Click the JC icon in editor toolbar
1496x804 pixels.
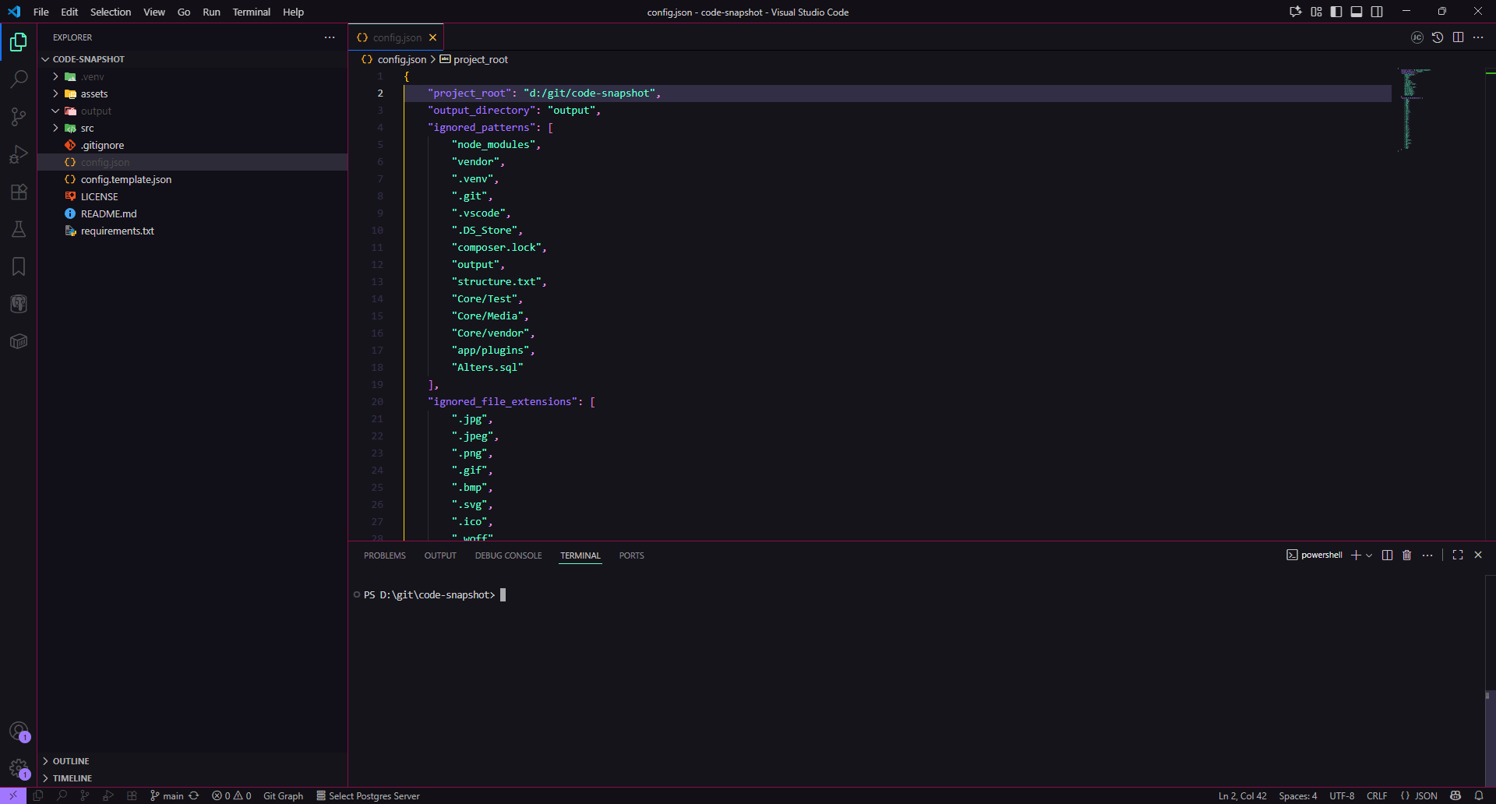click(1417, 37)
